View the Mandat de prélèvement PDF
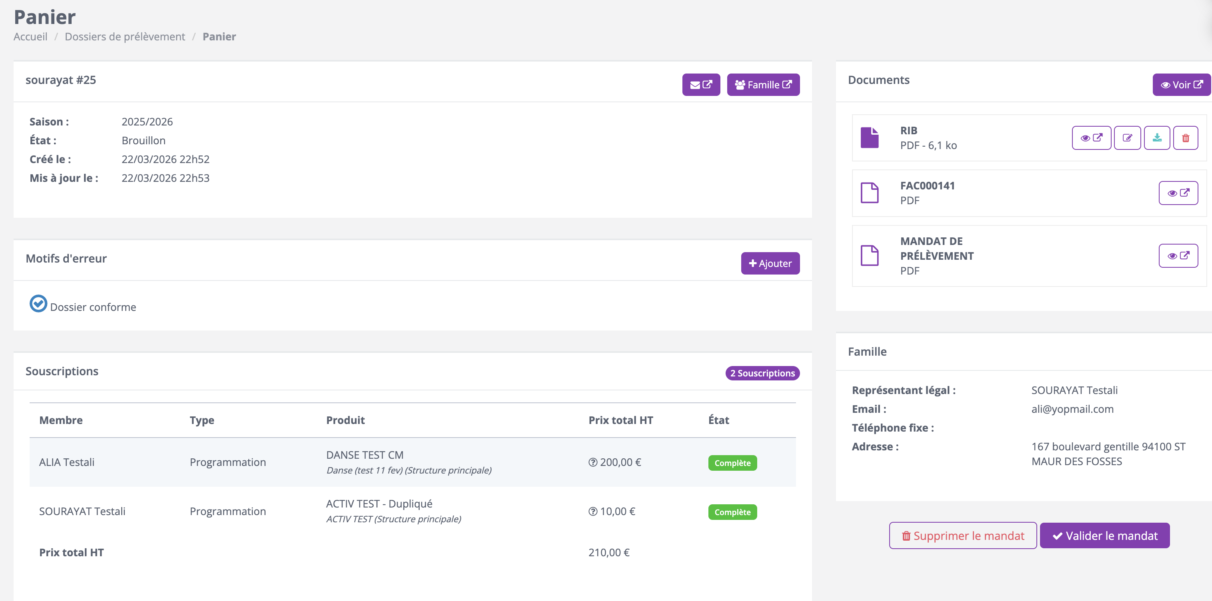Screen dimensions: 1212x601 [1178, 256]
